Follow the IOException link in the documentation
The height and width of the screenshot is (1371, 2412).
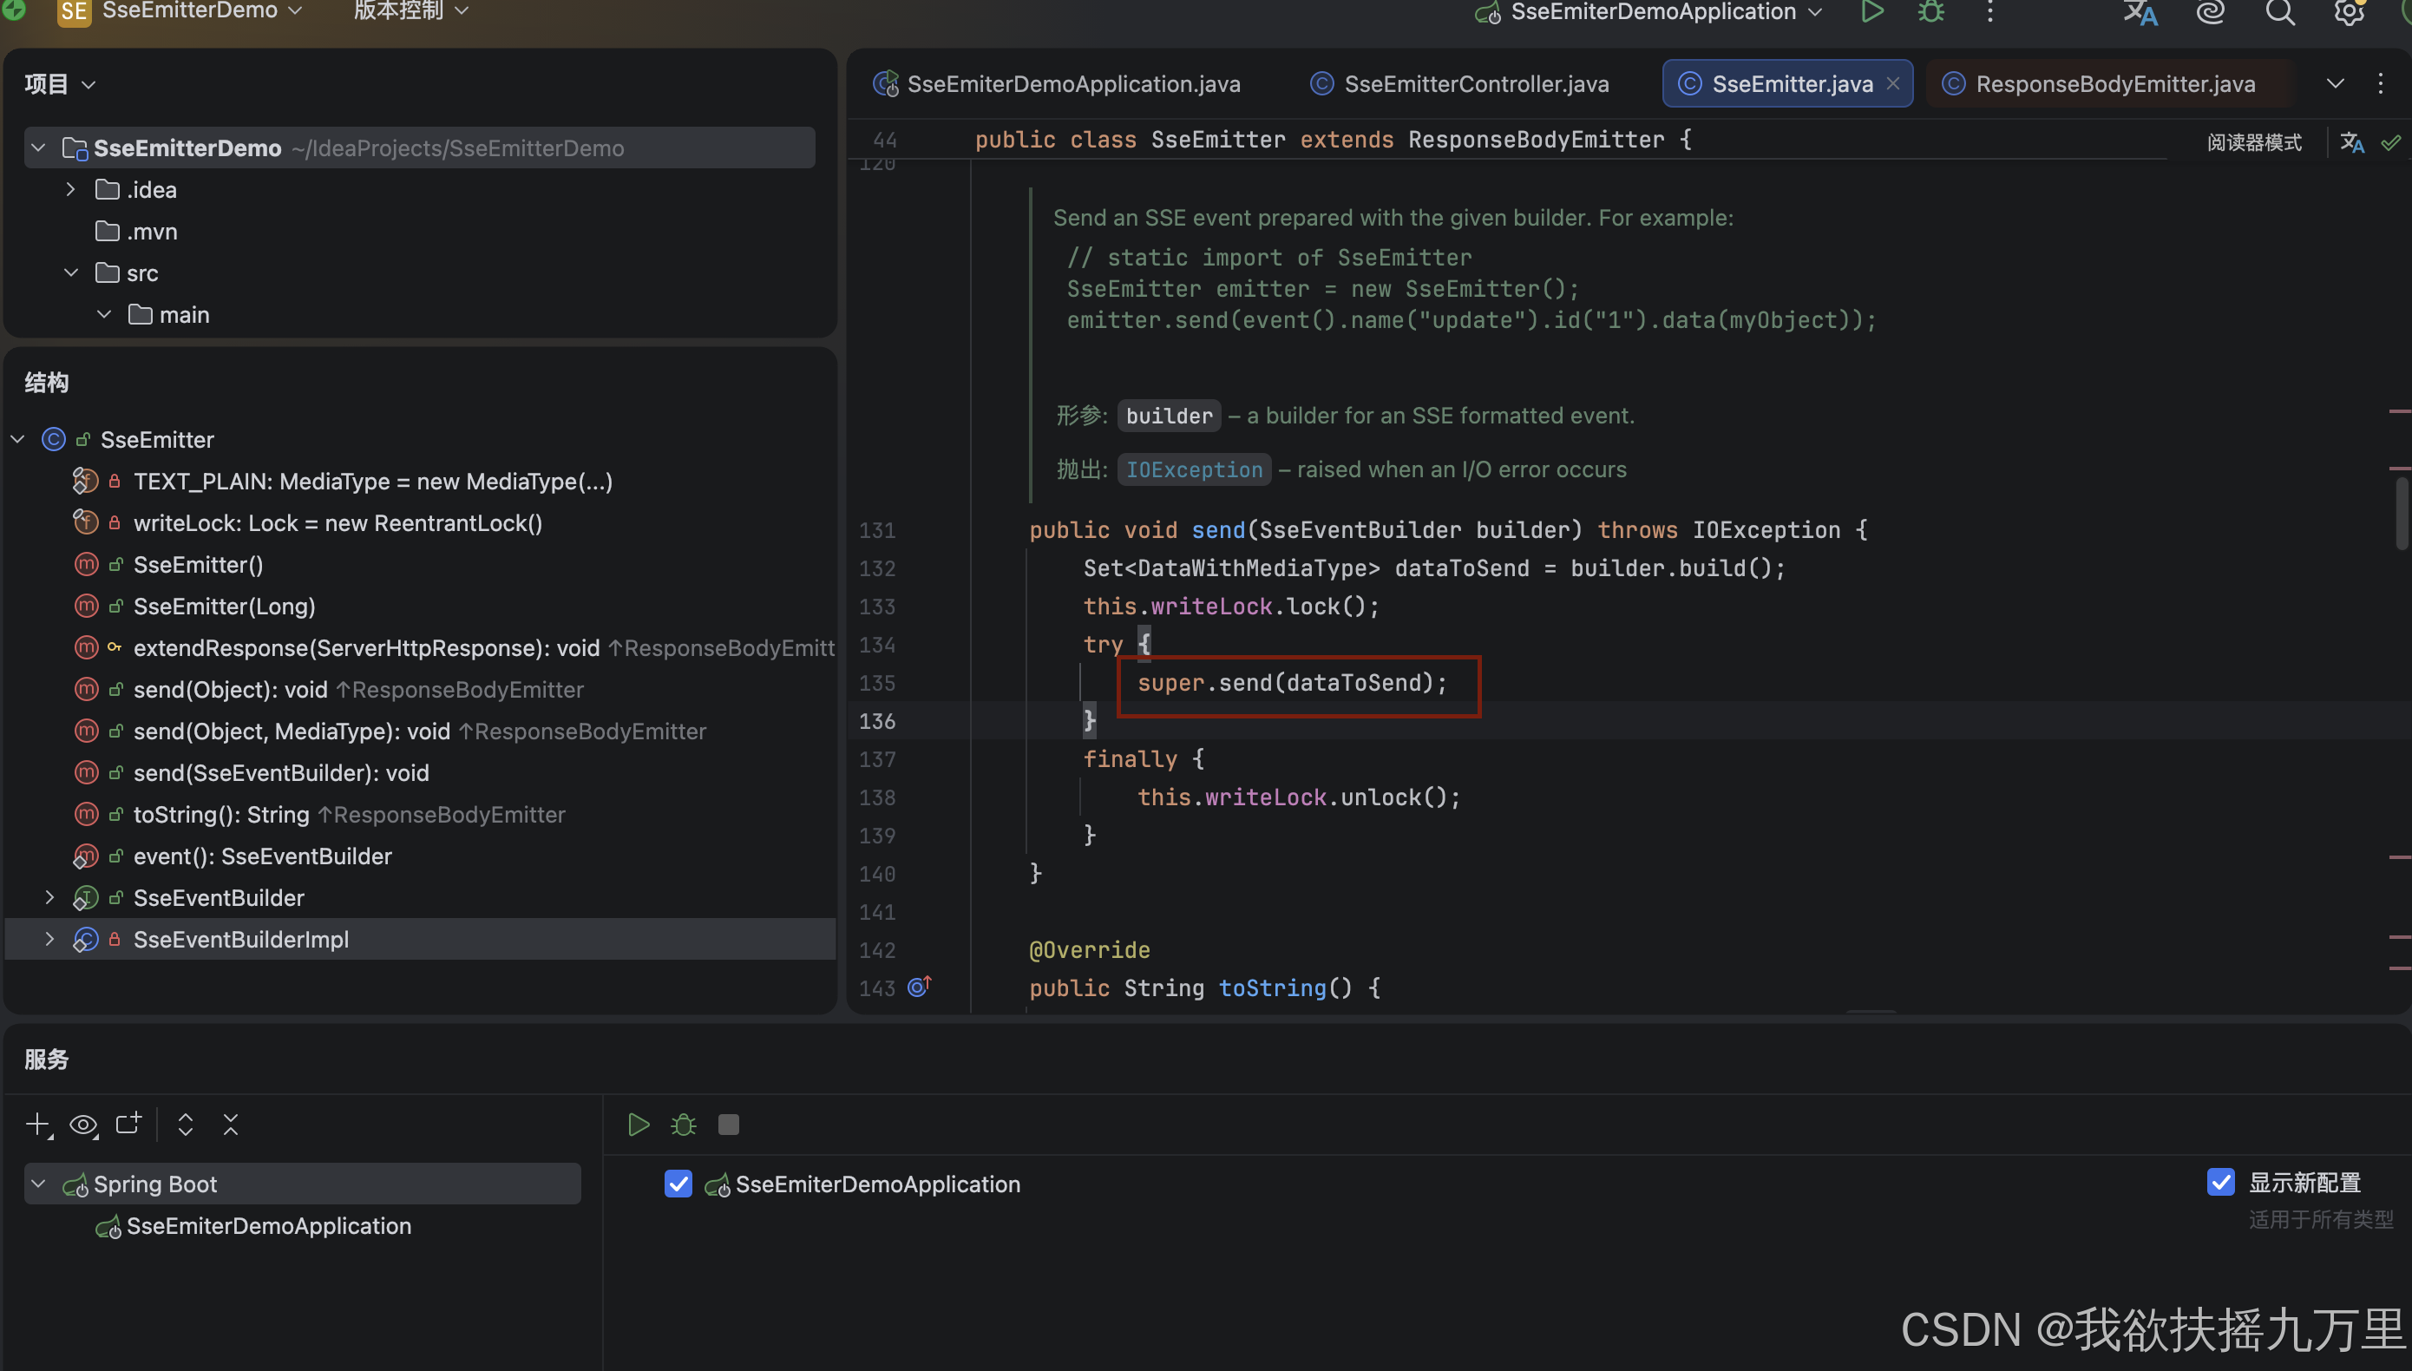click(1194, 469)
